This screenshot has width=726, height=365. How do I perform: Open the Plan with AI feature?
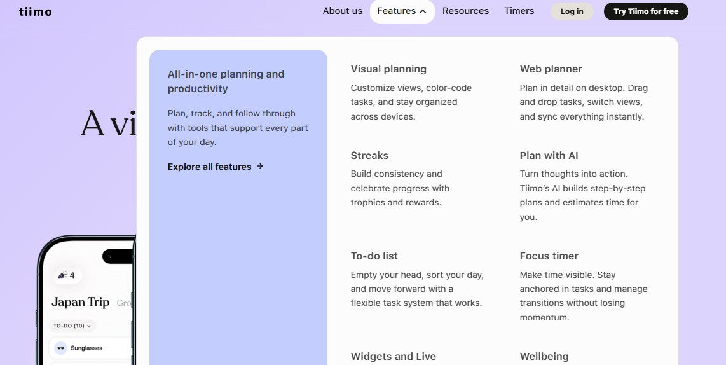coord(549,156)
